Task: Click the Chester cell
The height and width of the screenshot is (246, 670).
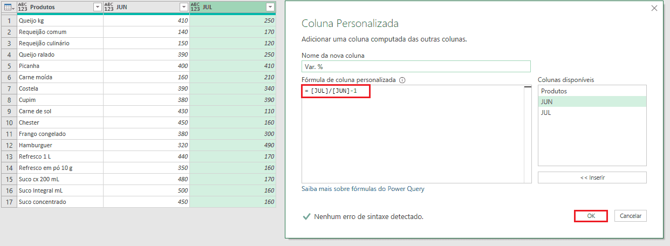Action: 60,122
